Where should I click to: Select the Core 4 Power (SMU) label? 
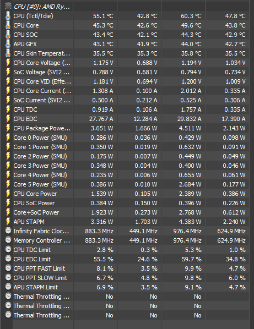click(40, 175)
